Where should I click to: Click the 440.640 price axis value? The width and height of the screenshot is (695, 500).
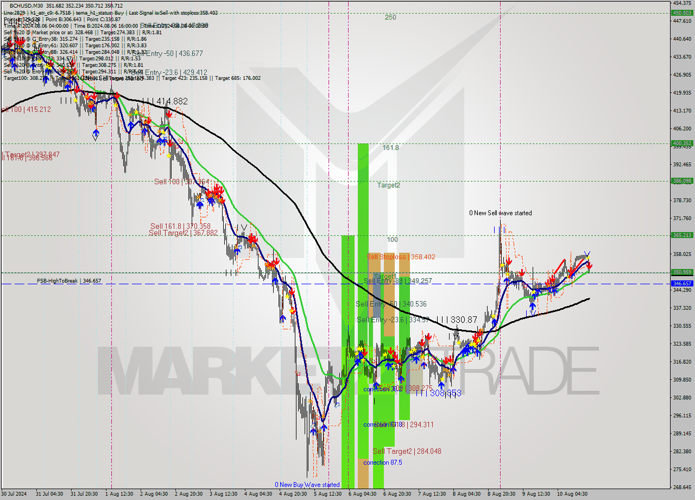tap(682, 39)
